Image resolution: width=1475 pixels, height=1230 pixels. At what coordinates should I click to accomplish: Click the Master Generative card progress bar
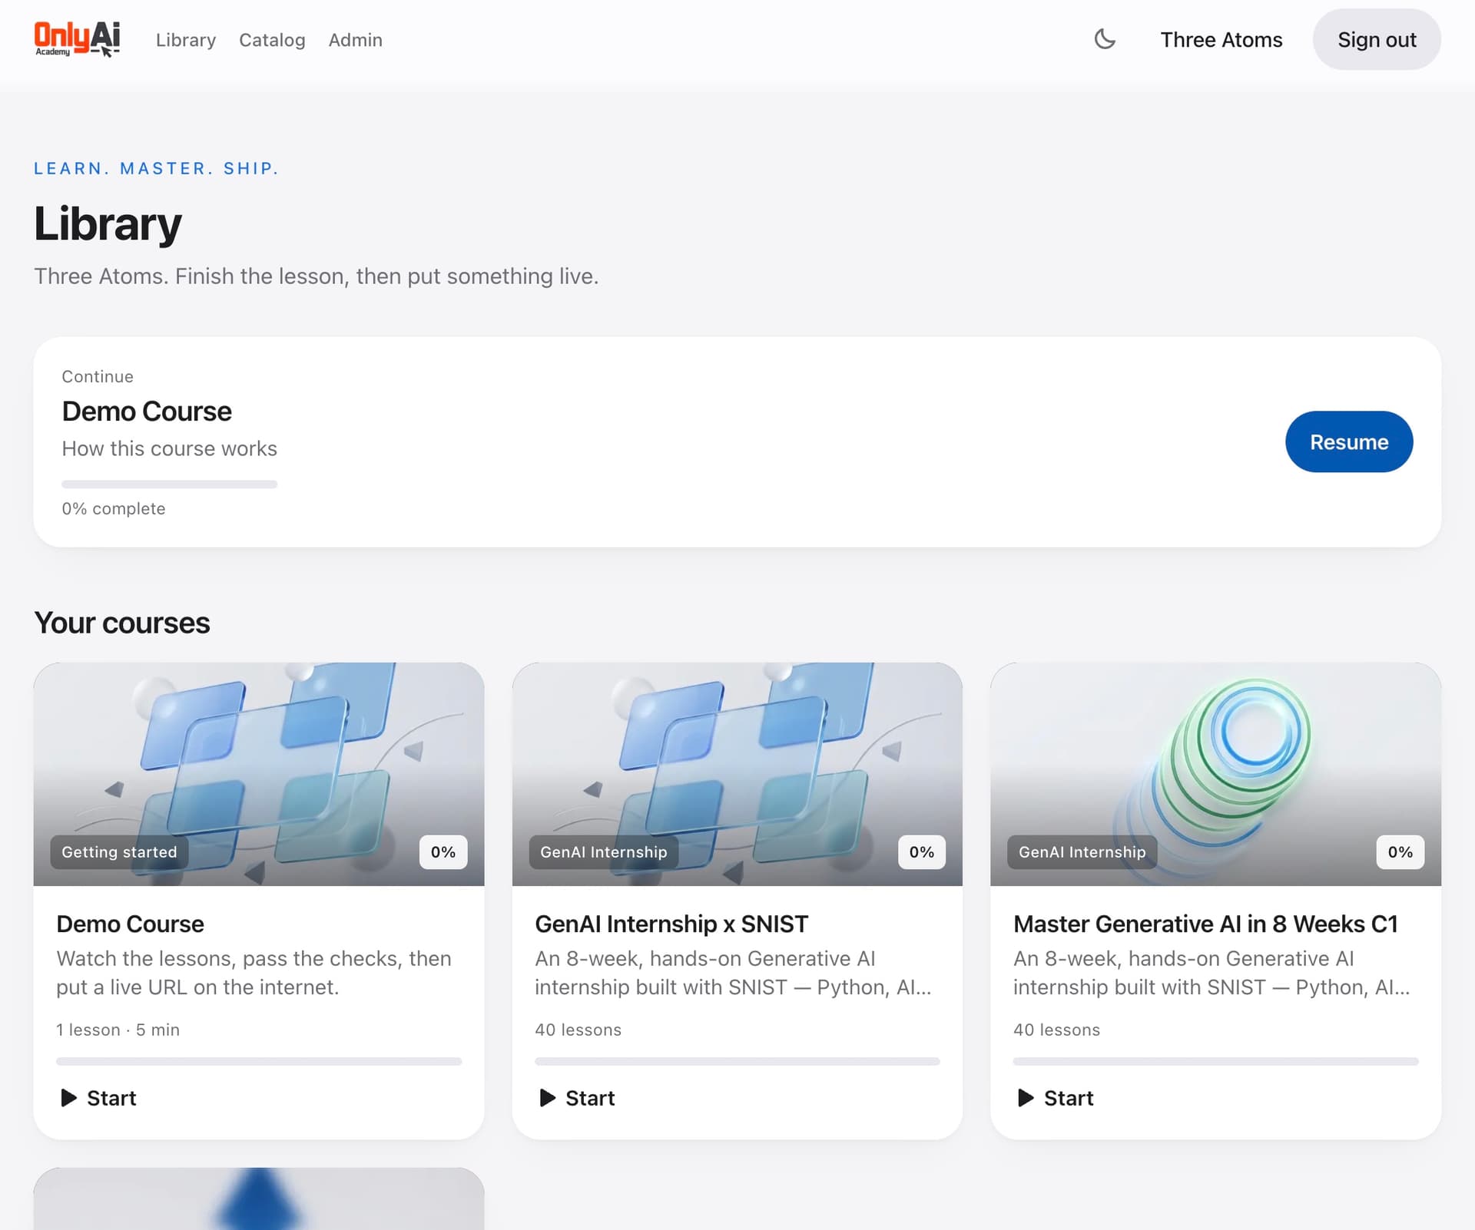click(x=1215, y=1062)
